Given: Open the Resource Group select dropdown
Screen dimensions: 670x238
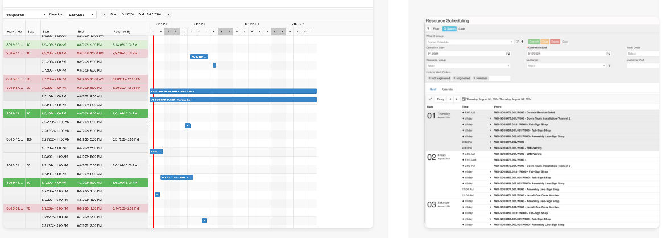Looking at the screenshot, I should point(468,66).
